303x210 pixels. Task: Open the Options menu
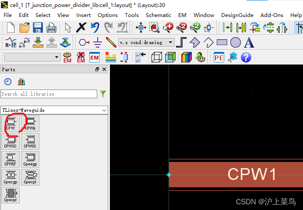108,15
